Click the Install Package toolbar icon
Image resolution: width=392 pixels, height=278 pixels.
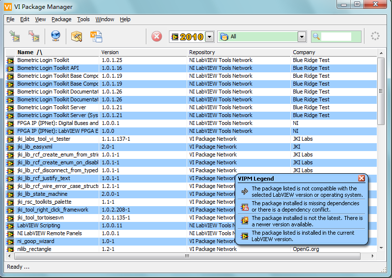(x=15, y=36)
